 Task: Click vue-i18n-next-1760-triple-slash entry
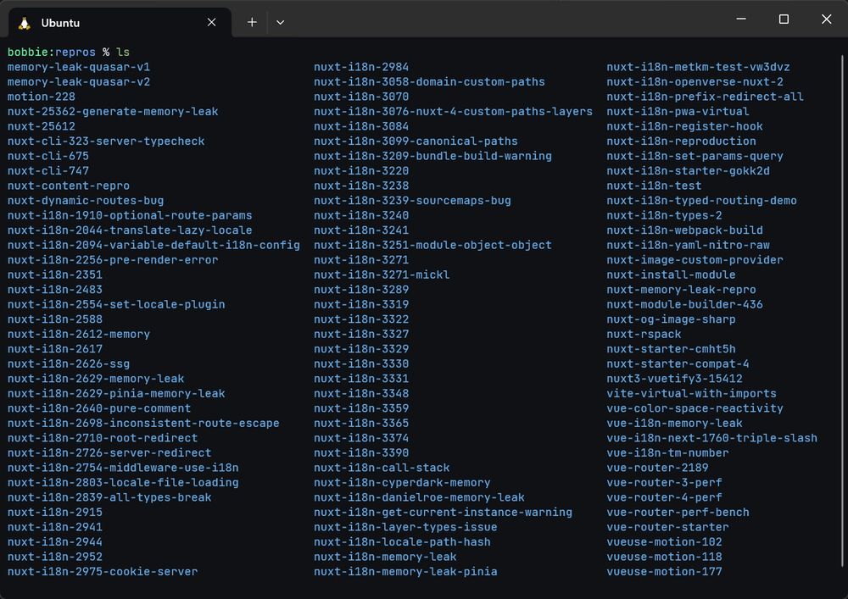(711, 438)
